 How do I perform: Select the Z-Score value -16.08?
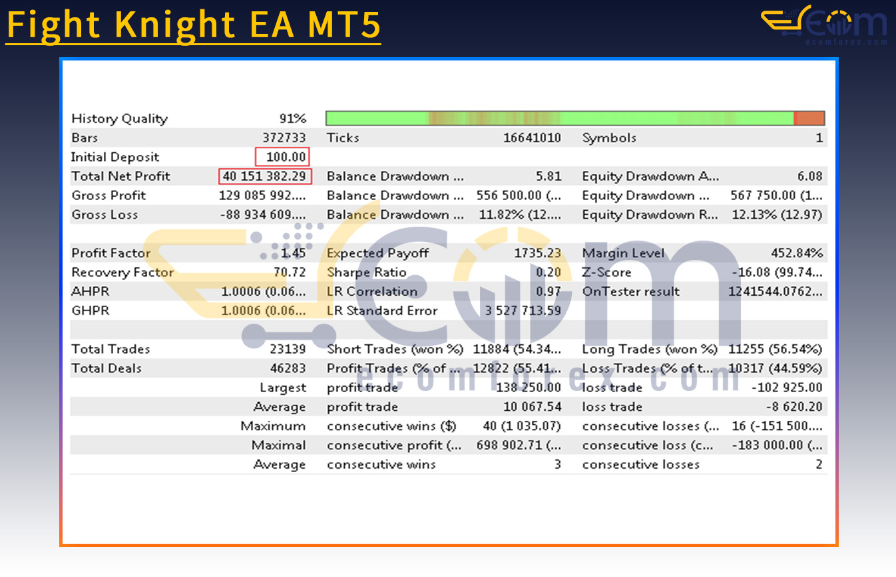[x=778, y=273]
